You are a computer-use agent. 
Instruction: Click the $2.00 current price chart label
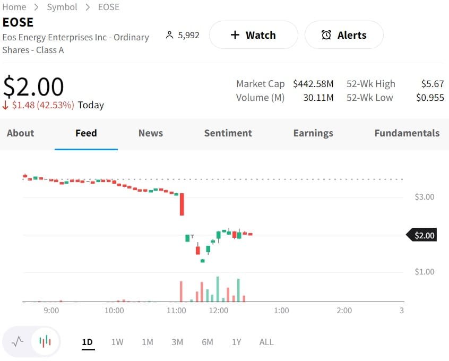coord(424,235)
